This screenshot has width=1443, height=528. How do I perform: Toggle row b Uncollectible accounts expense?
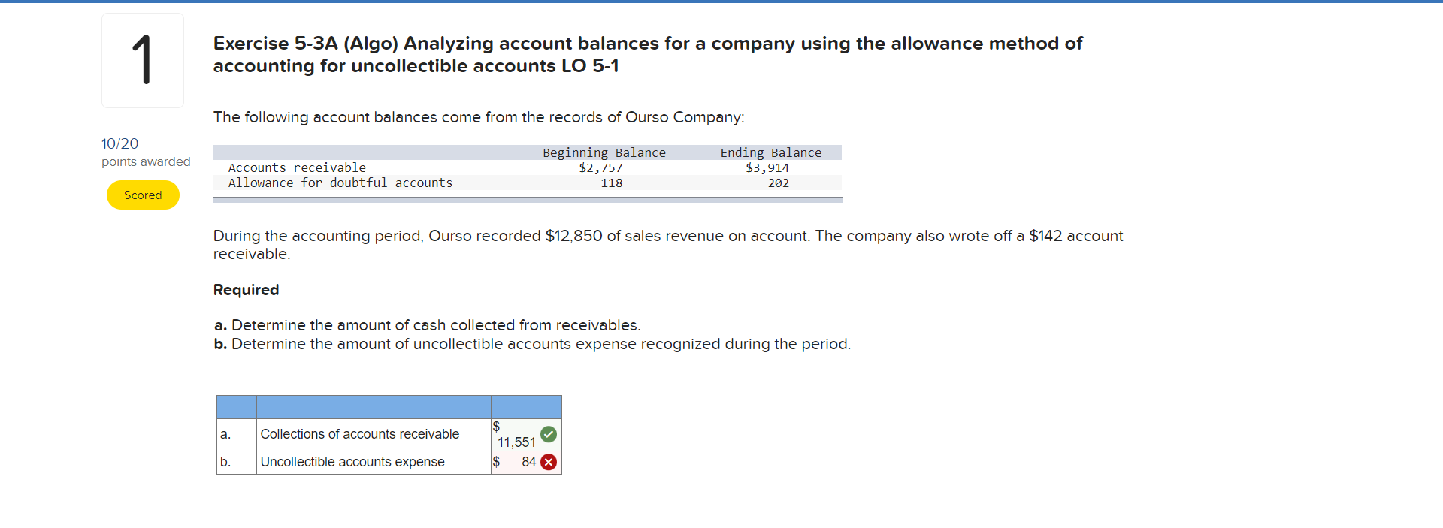click(x=352, y=462)
